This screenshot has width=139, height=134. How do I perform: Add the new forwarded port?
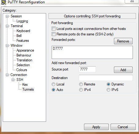pos(123,70)
